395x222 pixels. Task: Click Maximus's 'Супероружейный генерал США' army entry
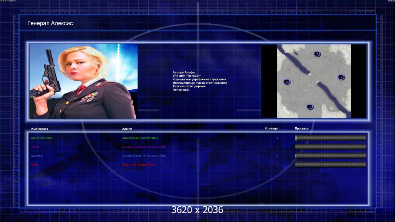click(x=144, y=156)
